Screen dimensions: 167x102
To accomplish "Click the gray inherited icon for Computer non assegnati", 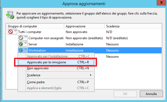I will [21, 38].
